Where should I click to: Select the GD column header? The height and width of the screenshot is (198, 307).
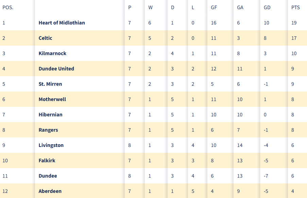coord(267,7)
